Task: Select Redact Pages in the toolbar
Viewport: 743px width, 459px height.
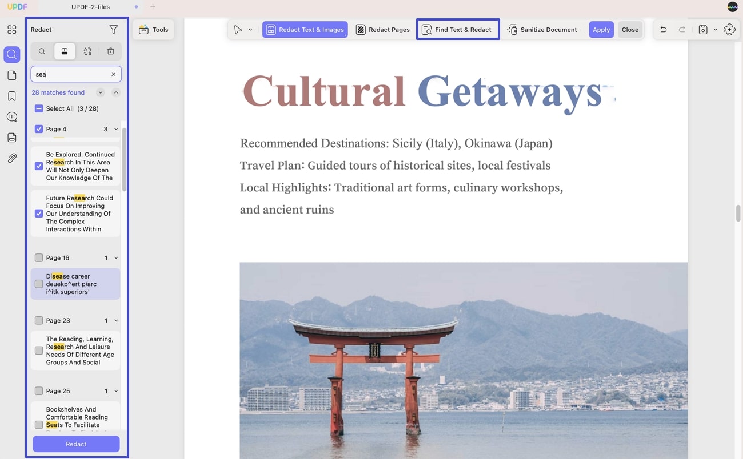Action: 383,30
